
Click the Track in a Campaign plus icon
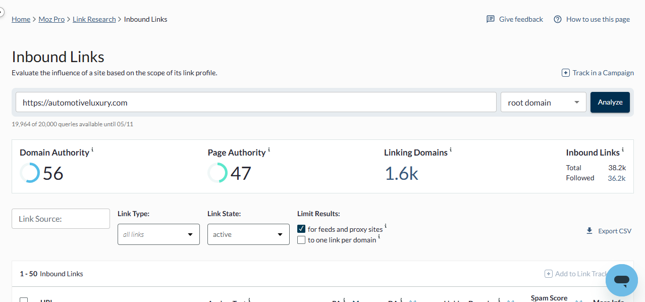coord(566,73)
